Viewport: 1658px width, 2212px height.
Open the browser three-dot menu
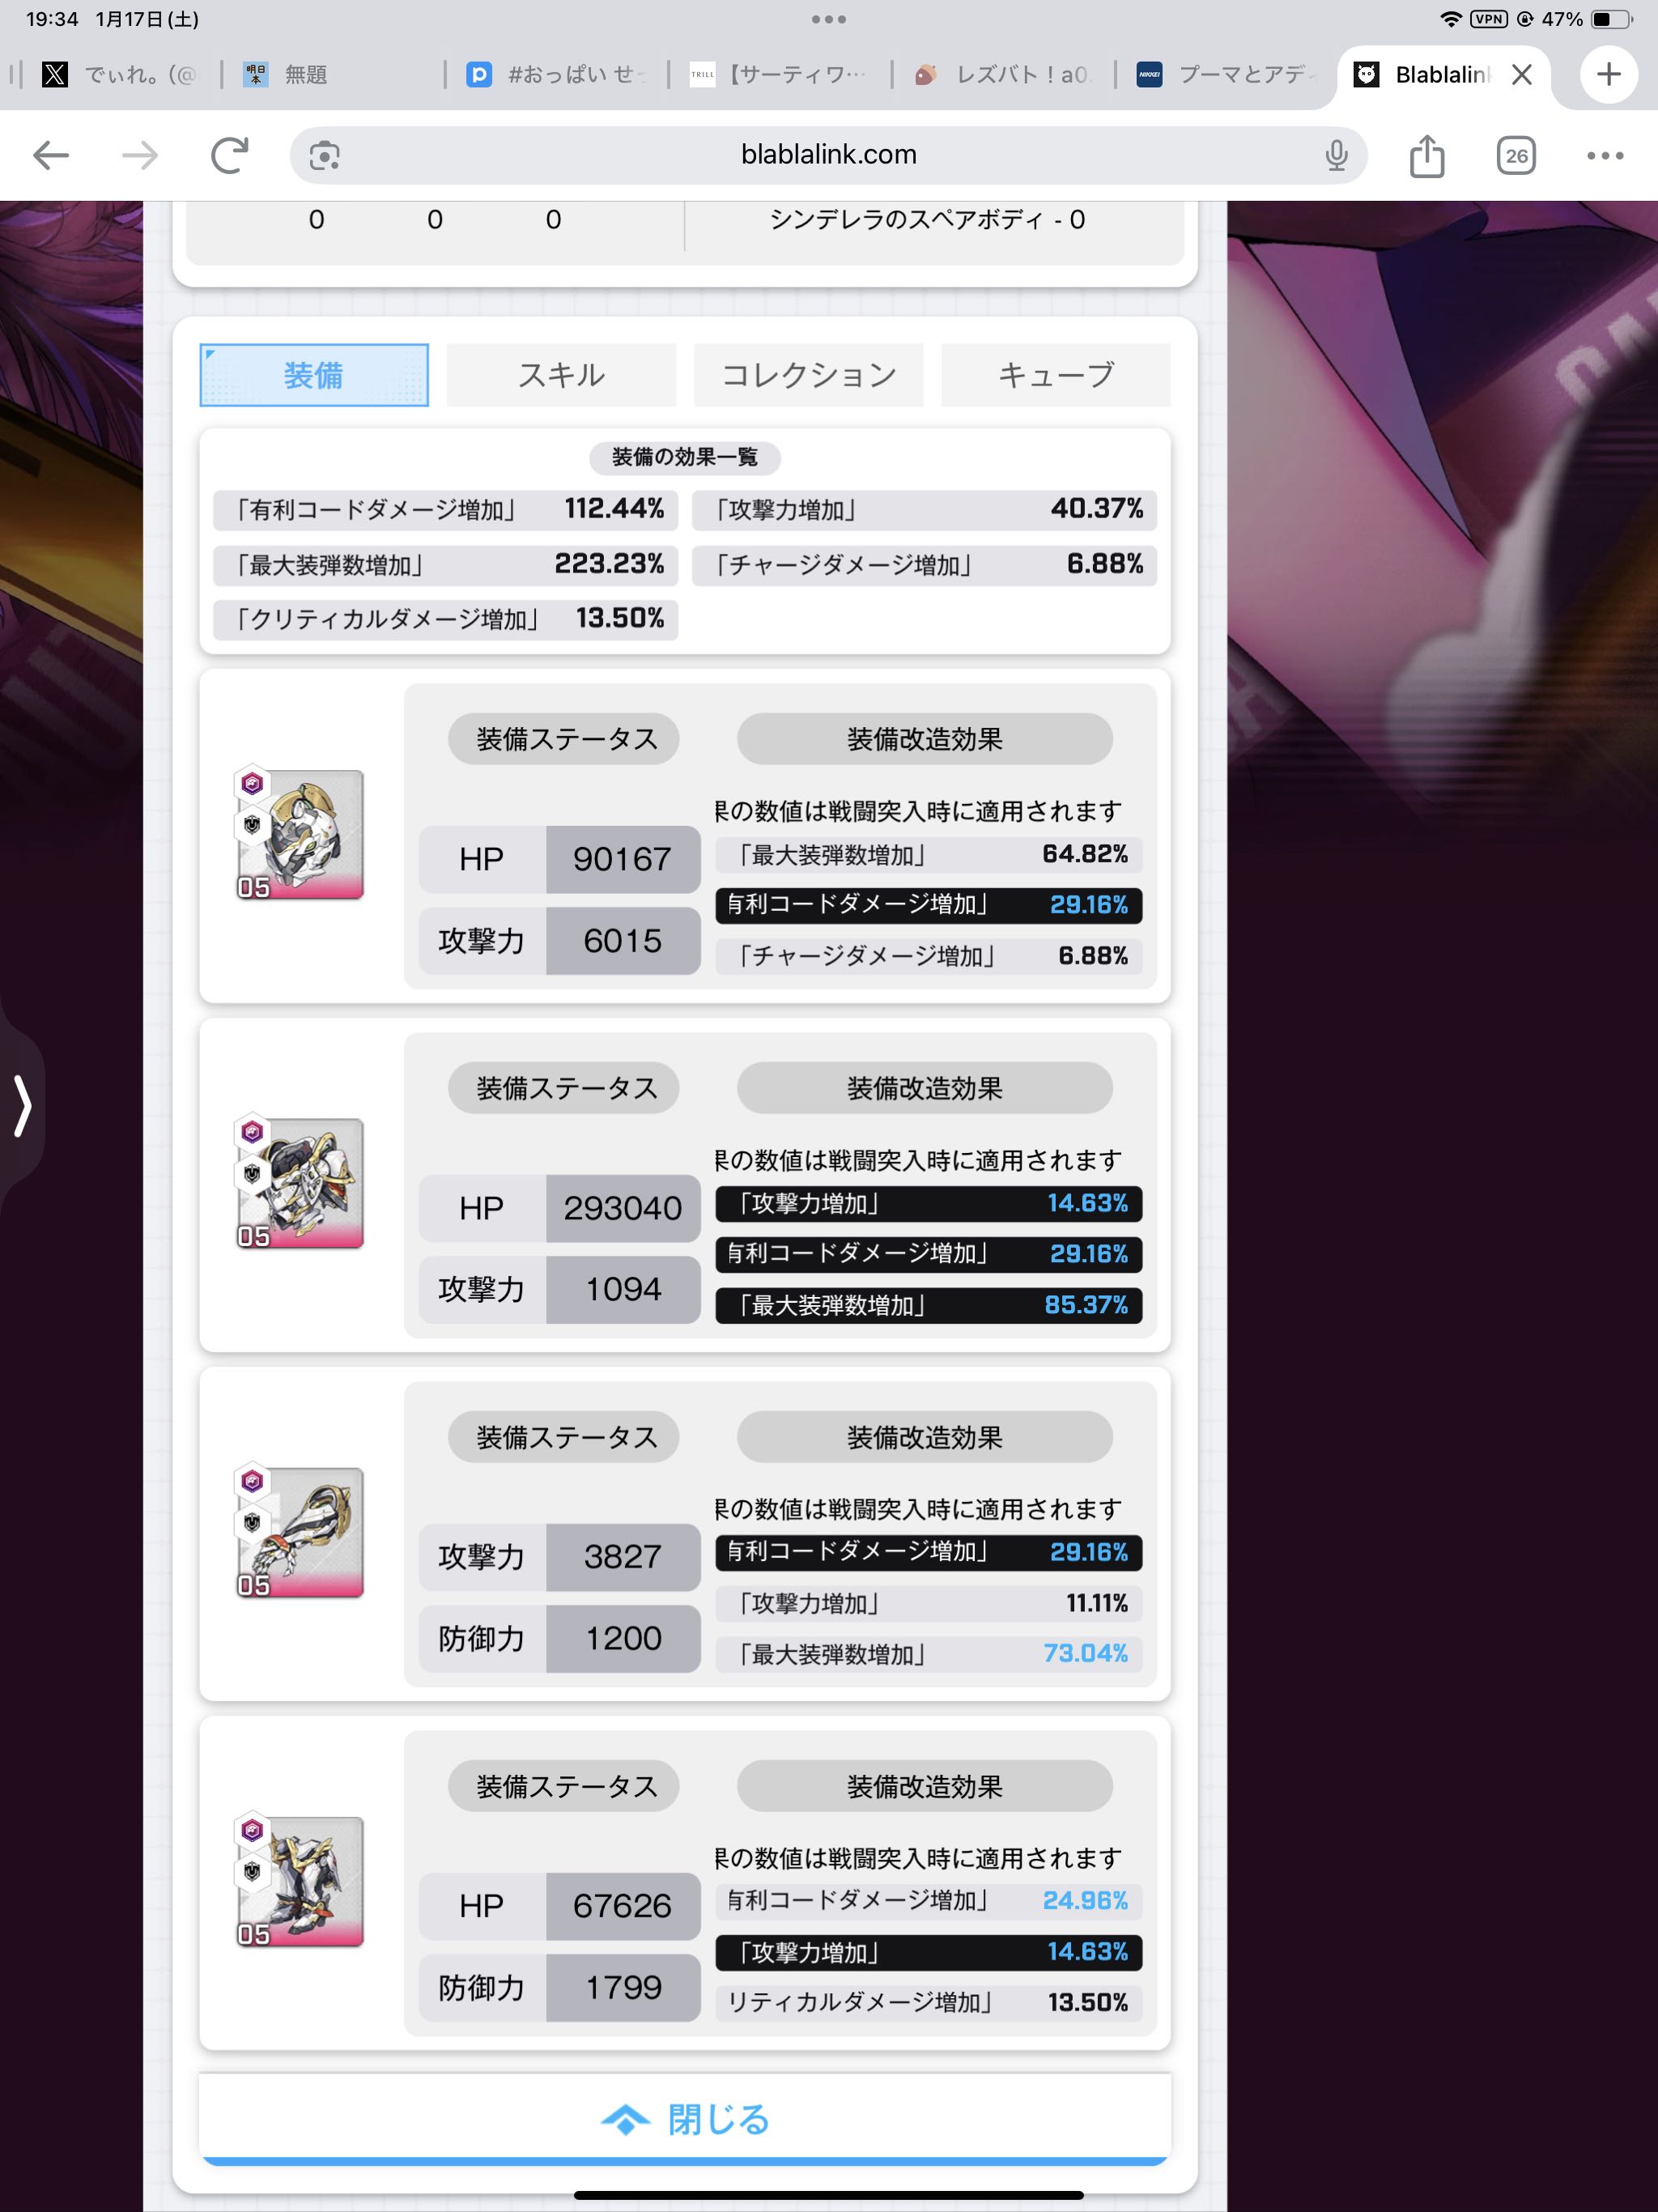click(x=1604, y=155)
